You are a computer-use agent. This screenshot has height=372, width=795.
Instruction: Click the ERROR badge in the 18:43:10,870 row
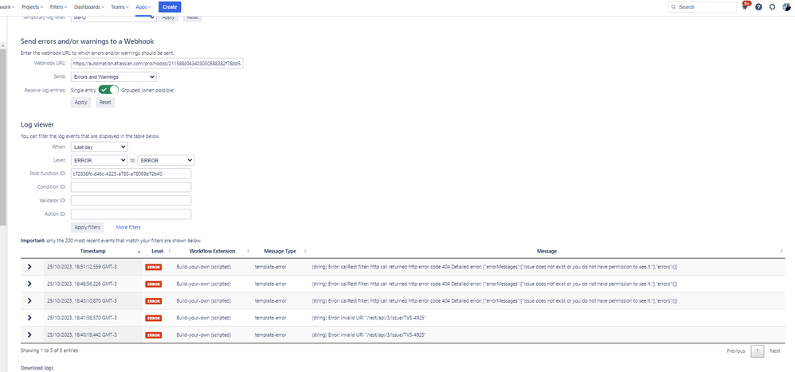(154, 301)
